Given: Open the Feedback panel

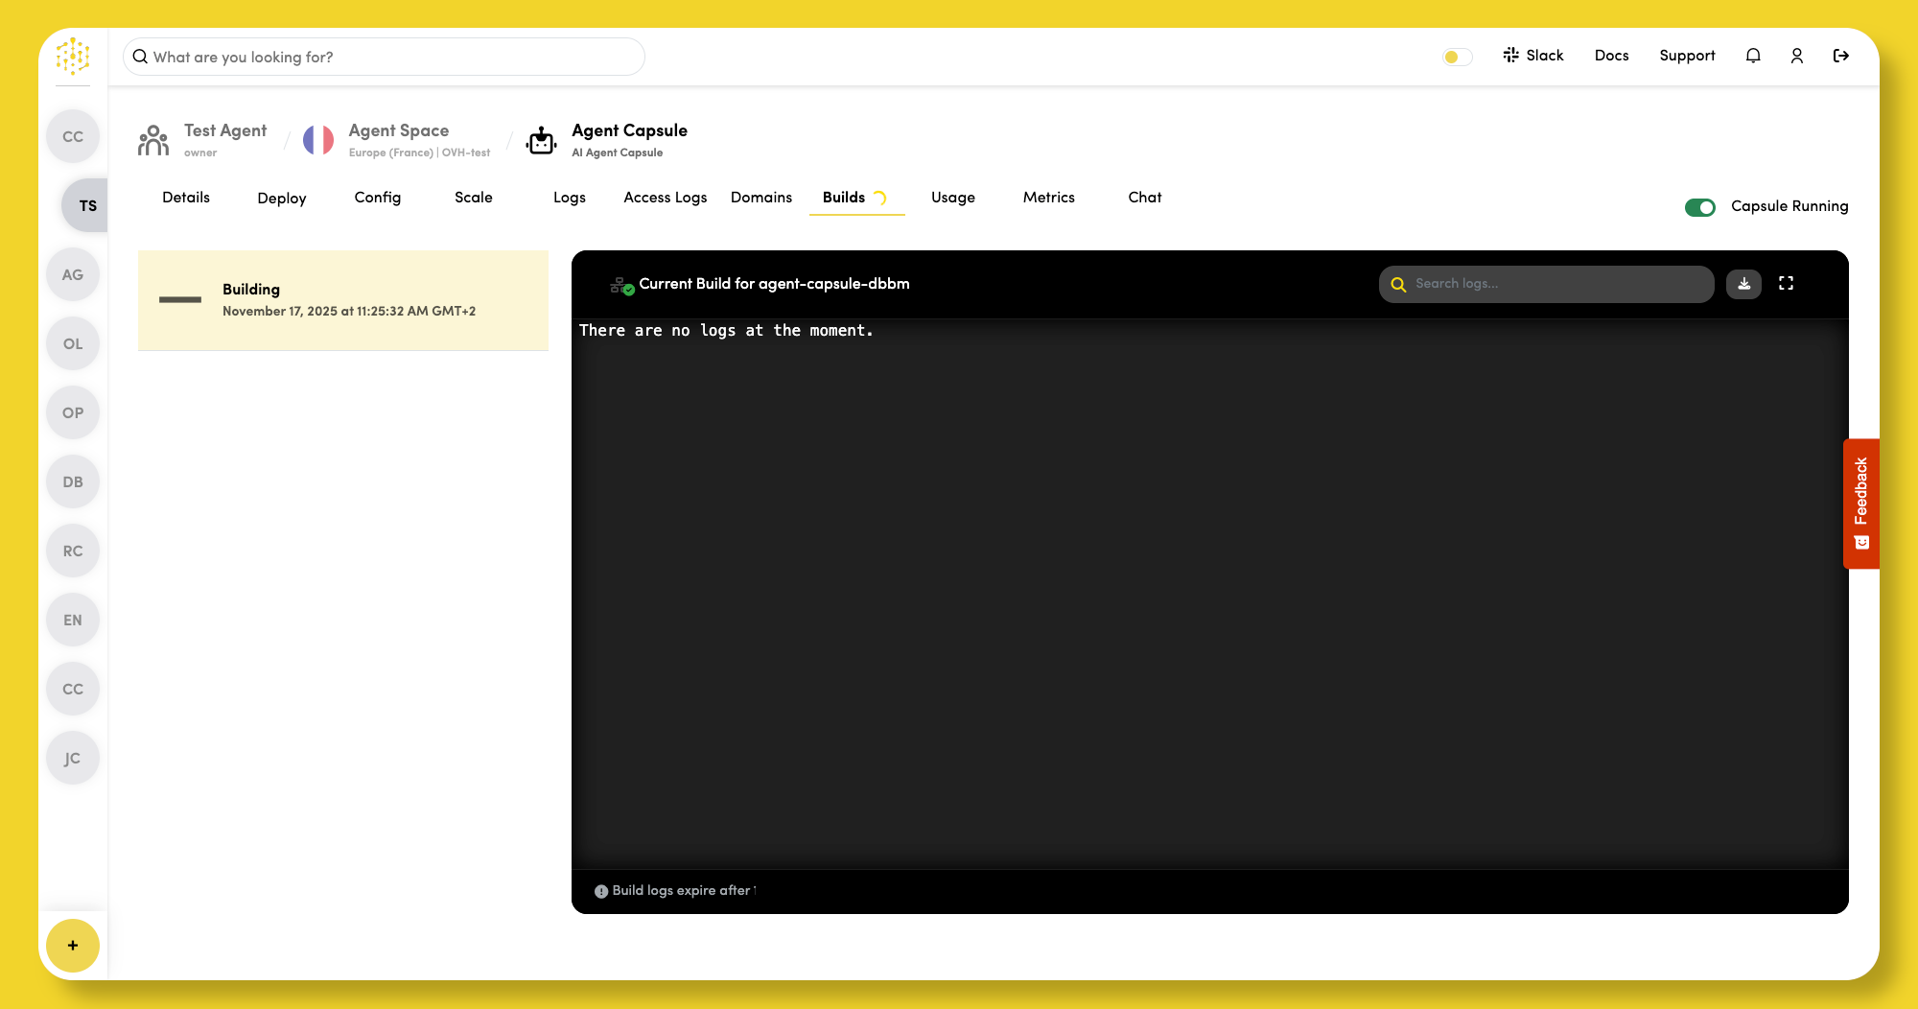Looking at the screenshot, I should (1860, 504).
